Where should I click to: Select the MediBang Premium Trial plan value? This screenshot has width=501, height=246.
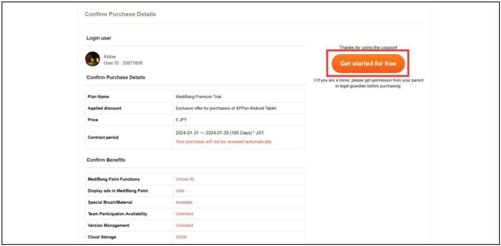(199, 97)
